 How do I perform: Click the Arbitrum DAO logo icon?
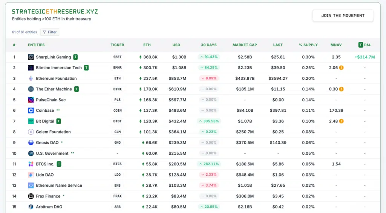[x=31, y=207]
